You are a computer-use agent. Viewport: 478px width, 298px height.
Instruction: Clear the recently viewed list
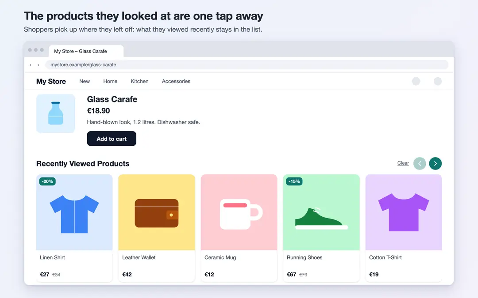[x=403, y=163]
